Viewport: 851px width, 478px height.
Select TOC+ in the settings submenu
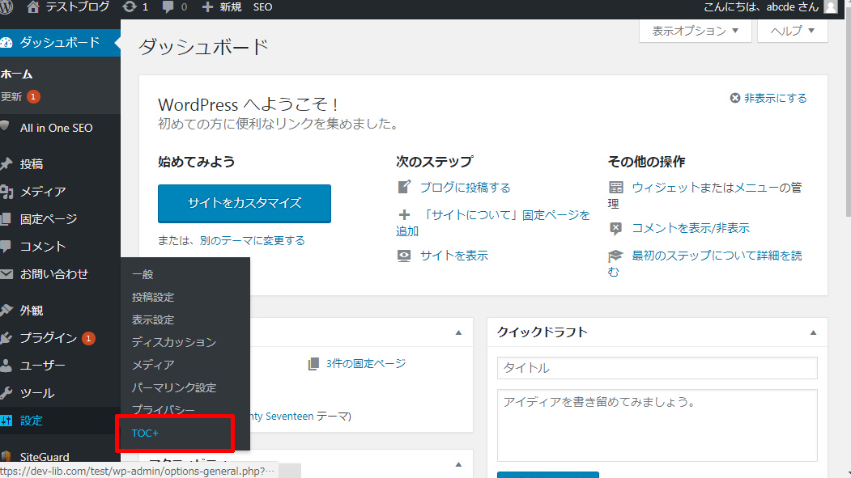(146, 434)
